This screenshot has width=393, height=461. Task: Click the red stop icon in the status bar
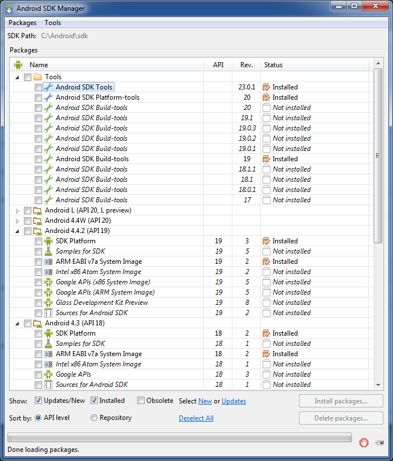pyautogui.click(x=364, y=442)
